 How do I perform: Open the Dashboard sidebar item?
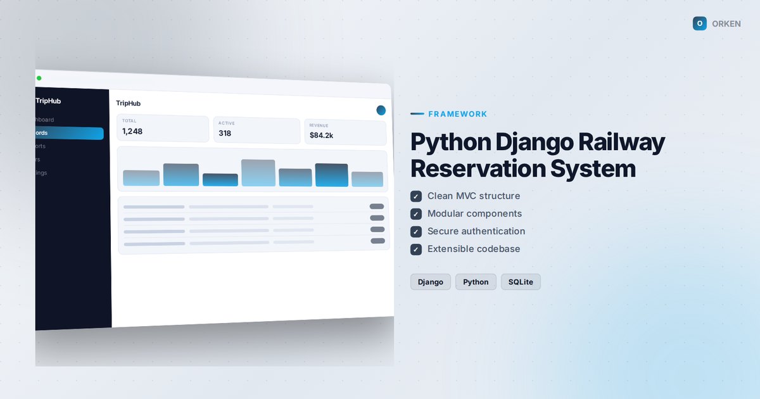click(44, 120)
